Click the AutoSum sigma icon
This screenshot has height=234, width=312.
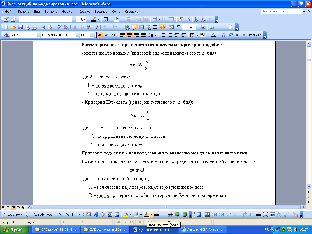[210, 19]
